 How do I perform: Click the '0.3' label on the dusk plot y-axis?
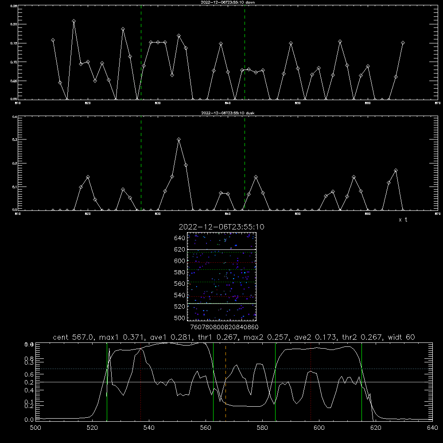pyautogui.click(x=15, y=140)
